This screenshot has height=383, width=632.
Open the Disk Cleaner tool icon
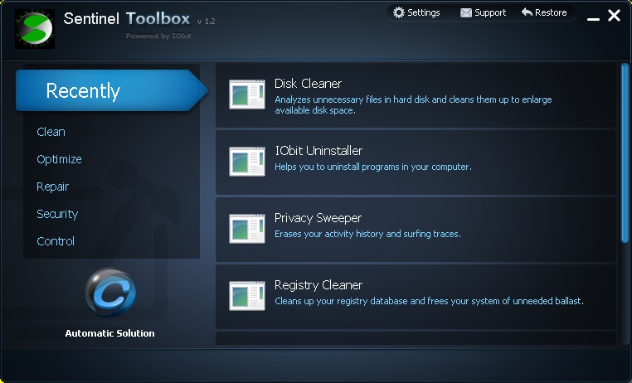coord(247,95)
